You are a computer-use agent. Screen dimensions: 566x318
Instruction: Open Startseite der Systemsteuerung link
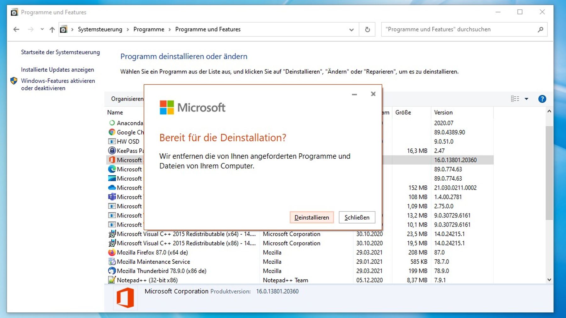click(60, 52)
